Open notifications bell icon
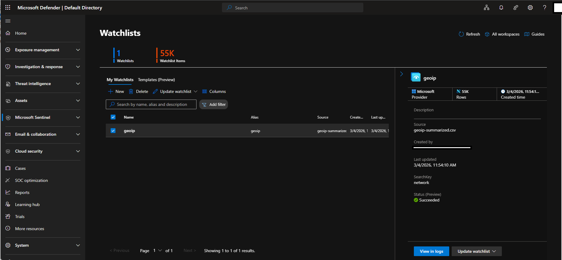This screenshot has width=562, height=260. click(x=501, y=8)
